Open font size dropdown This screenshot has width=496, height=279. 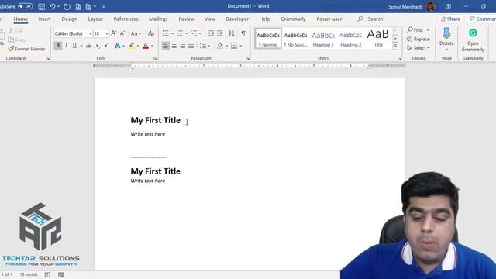[x=107, y=33]
